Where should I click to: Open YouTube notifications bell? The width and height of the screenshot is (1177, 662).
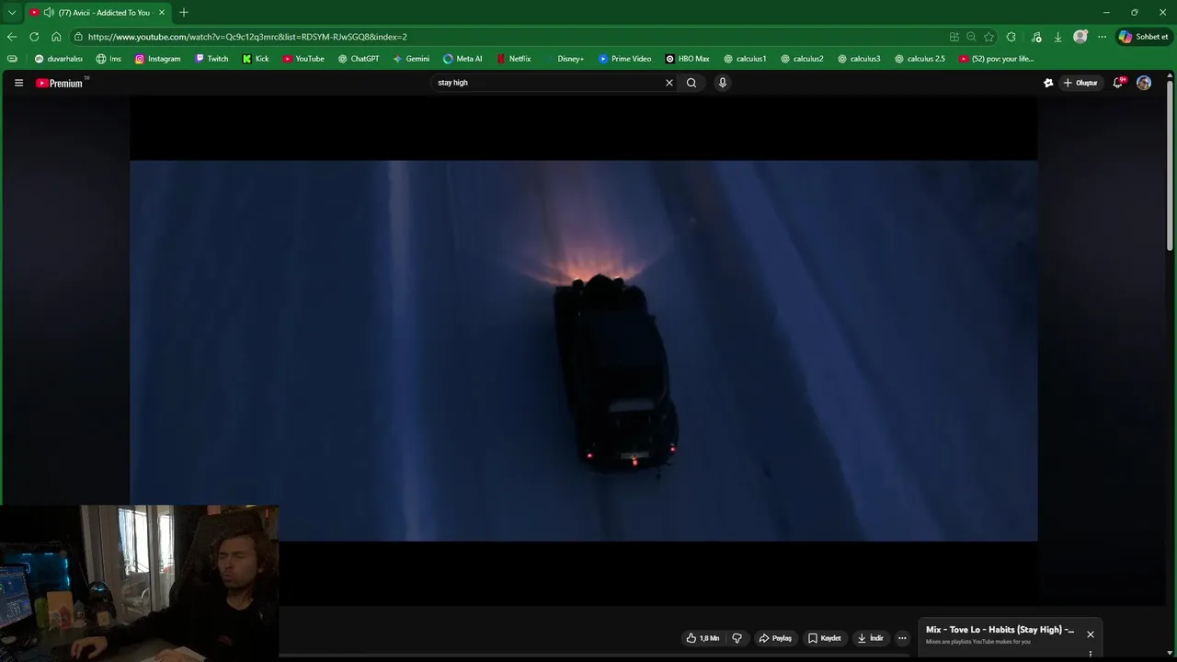click(x=1118, y=83)
